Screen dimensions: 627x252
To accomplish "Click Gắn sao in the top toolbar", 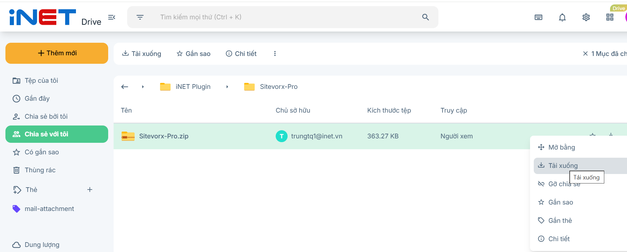I will pos(193,54).
